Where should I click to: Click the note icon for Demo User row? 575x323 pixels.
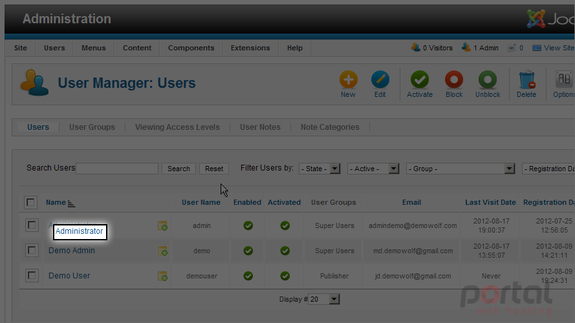point(162,276)
